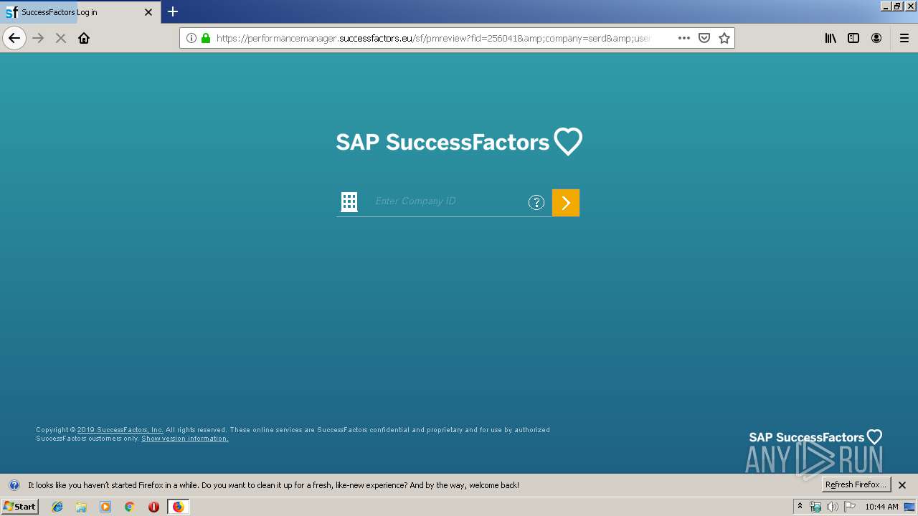918x516 pixels.
Task: Open 2019 SuccessFactors, Inc. link
Action: click(x=120, y=430)
